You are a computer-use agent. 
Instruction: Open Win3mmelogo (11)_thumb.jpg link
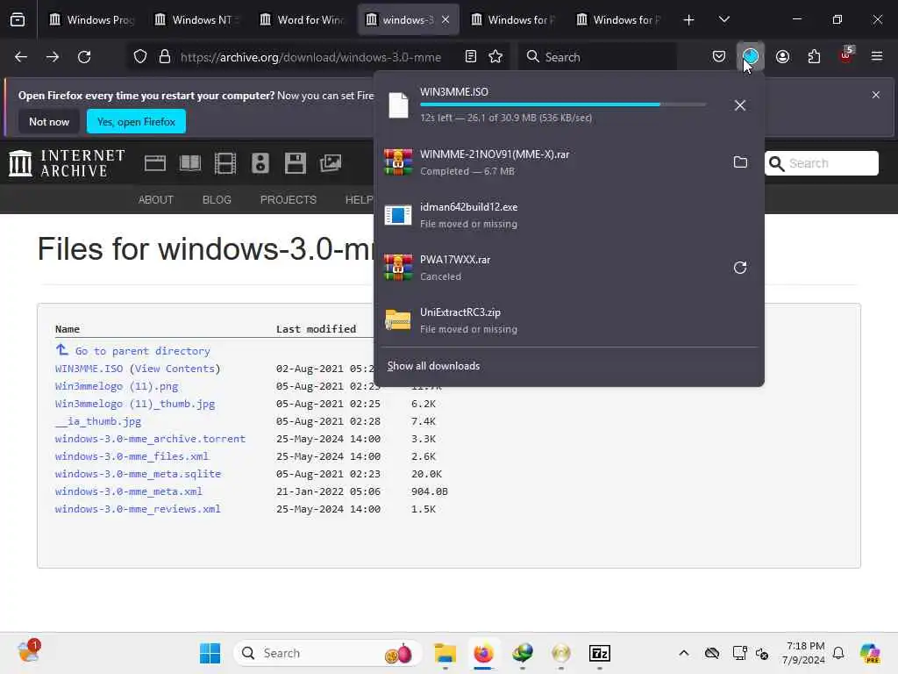coord(134,404)
